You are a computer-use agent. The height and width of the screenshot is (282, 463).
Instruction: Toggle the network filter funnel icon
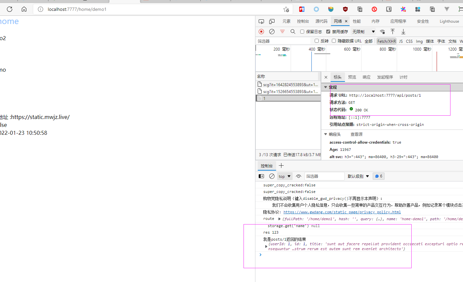click(x=282, y=32)
